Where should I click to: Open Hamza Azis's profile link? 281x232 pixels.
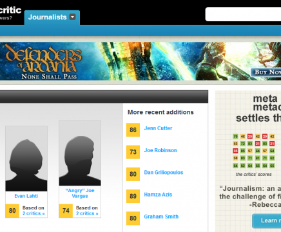(158, 195)
